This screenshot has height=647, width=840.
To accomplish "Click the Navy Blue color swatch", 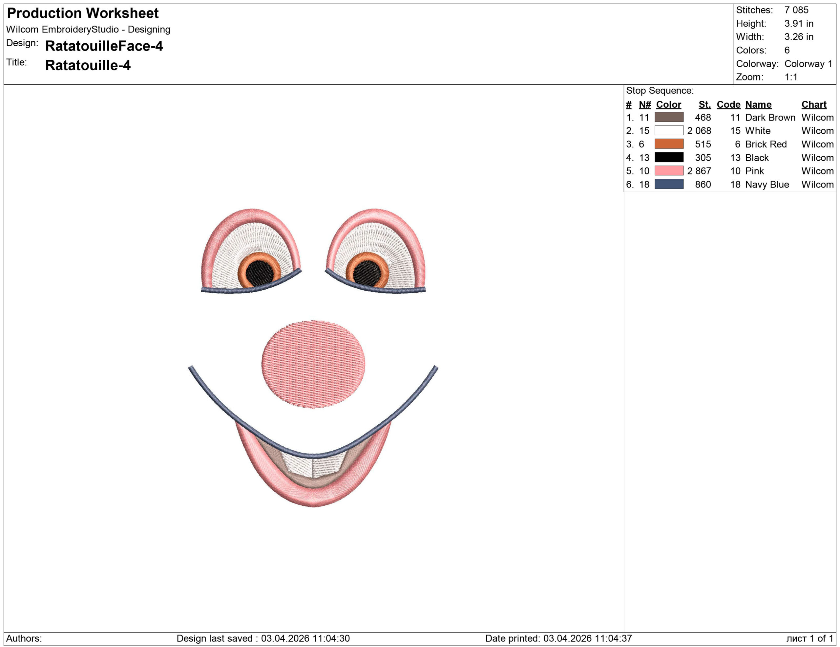I will (669, 184).
